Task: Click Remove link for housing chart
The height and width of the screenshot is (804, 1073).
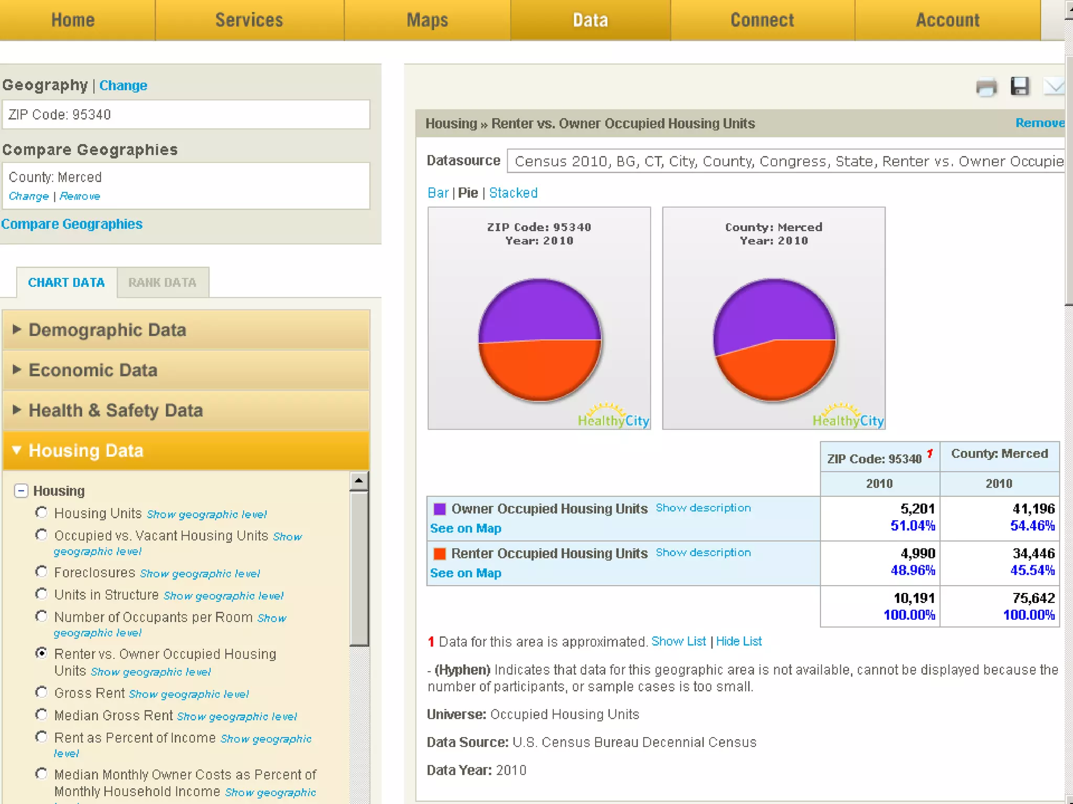Action: point(1039,123)
